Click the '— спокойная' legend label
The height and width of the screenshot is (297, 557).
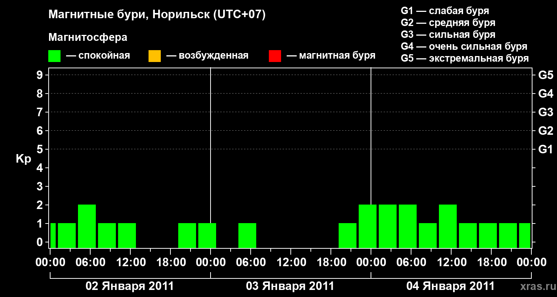coord(98,56)
